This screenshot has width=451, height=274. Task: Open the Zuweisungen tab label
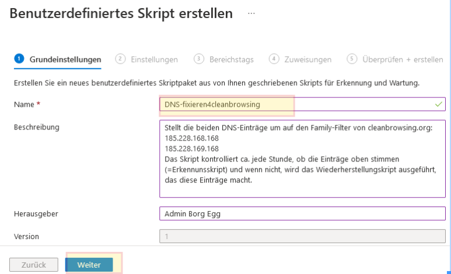coord(308,59)
